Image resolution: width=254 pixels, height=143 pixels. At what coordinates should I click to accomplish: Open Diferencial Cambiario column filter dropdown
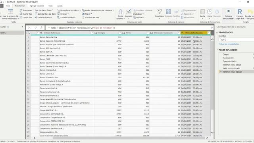(179, 33)
